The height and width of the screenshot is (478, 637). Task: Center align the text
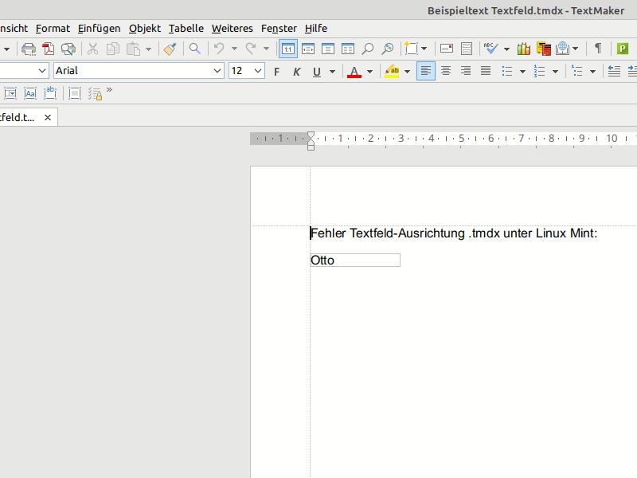pyautogui.click(x=446, y=71)
